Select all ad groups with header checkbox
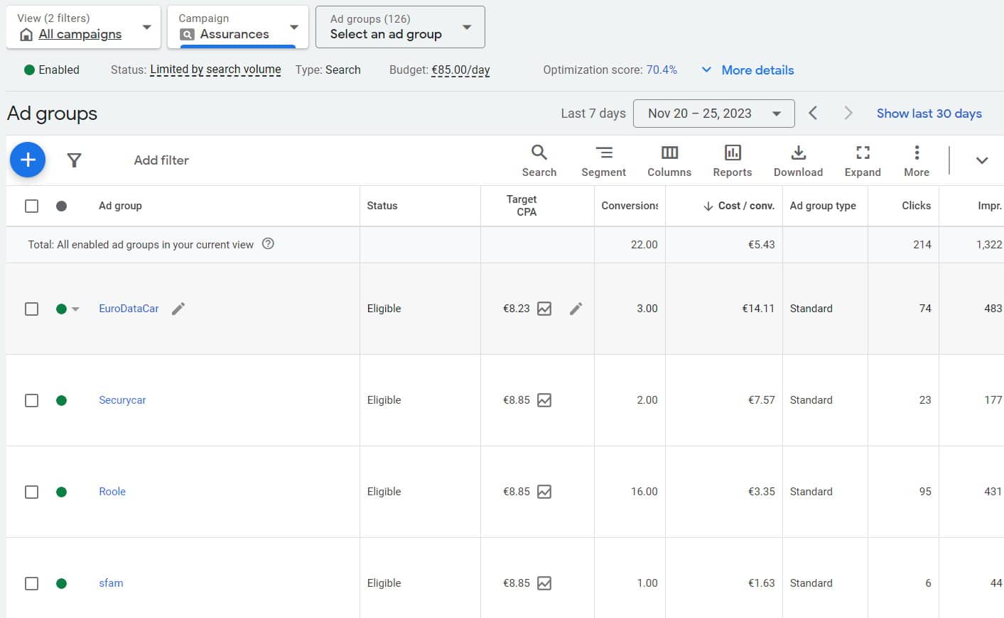The width and height of the screenshot is (1004, 618). pyautogui.click(x=31, y=206)
